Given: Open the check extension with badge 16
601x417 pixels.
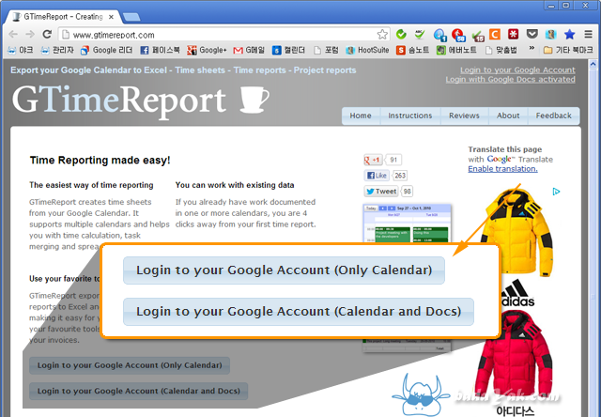Looking at the screenshot, I should pos(478,36).
